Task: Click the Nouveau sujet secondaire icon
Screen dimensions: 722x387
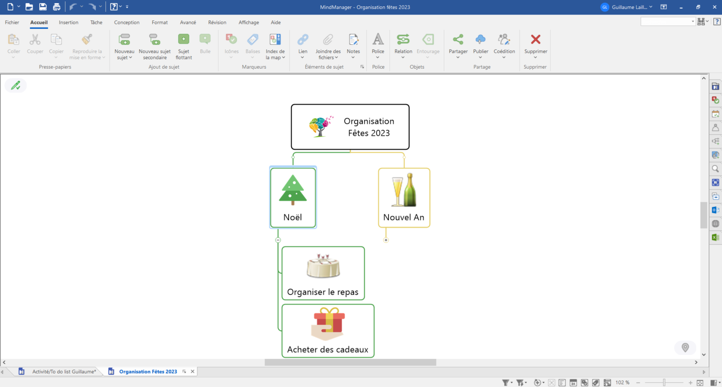Action: pyautogui.click(x=155, y=40)
